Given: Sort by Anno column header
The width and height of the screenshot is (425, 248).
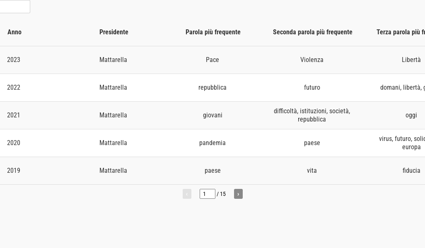Looking at the screenshot, I should coord(14,32).
